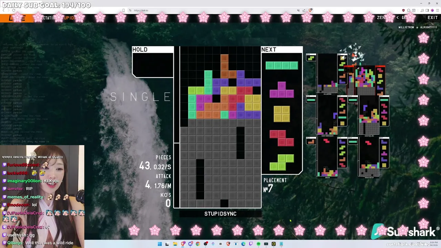Click the orange LIVE indicator
441x248 pixels.
[17, 18]
